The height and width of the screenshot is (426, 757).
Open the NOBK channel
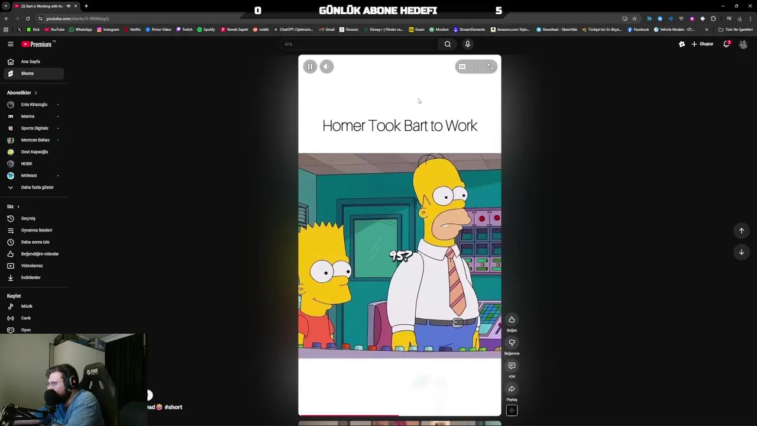(33, 164)
